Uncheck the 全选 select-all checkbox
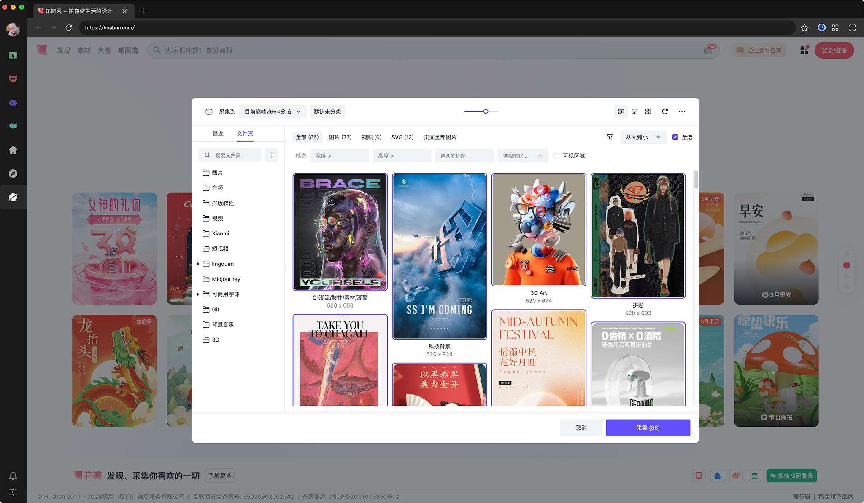Viewport: 864px width, 503px height. pyautogui.click(x=675, y=137)
